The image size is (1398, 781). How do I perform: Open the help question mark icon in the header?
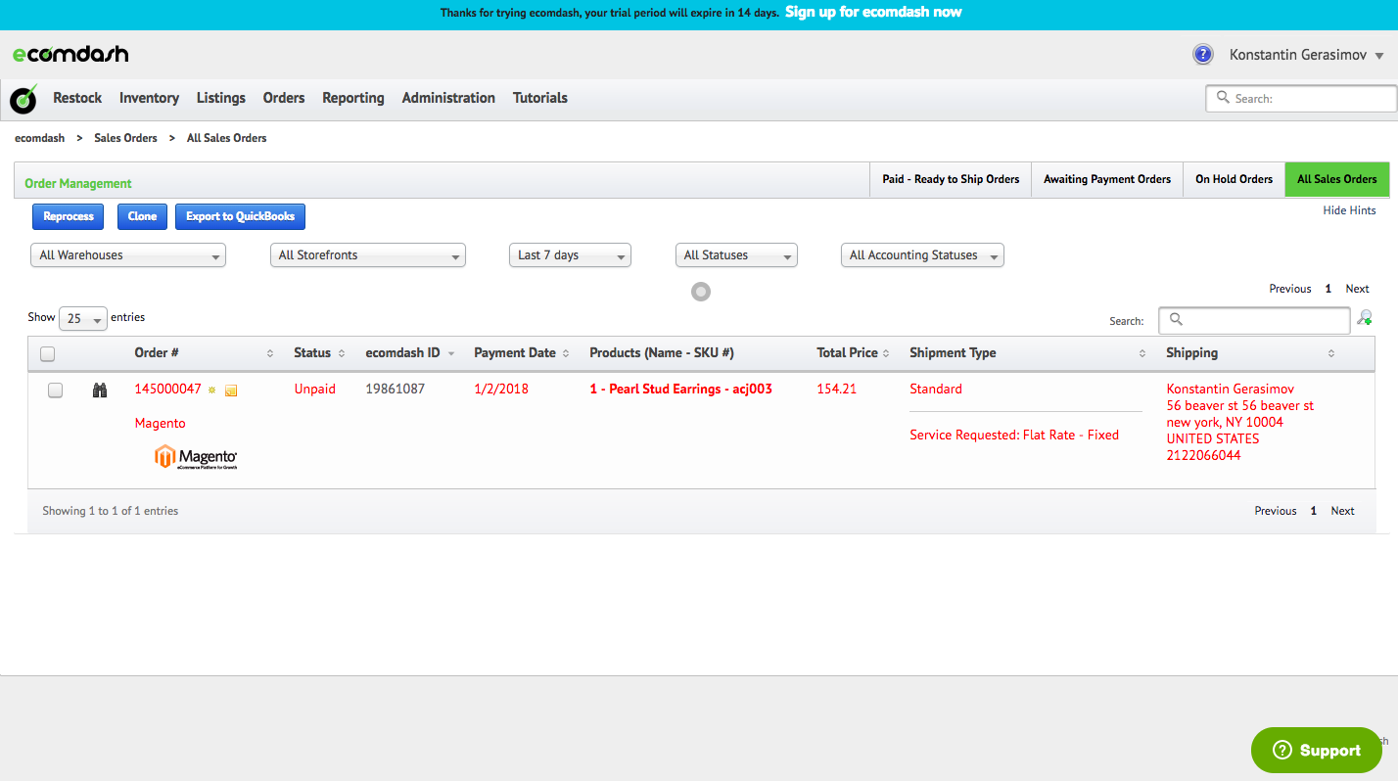pos(1202,54)
